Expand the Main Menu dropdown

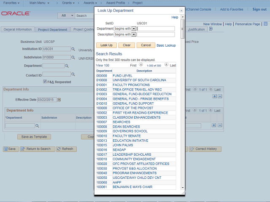[39, 3]
